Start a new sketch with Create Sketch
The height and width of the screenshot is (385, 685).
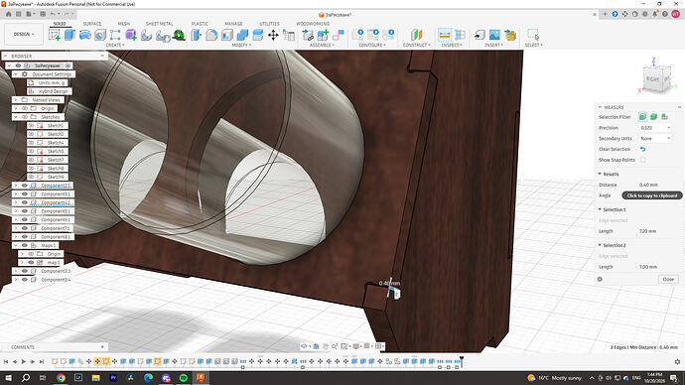(x=55, y=35)
